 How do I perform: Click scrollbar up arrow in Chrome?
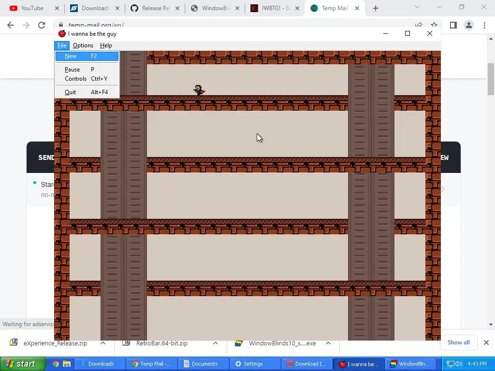coord(491,39)
